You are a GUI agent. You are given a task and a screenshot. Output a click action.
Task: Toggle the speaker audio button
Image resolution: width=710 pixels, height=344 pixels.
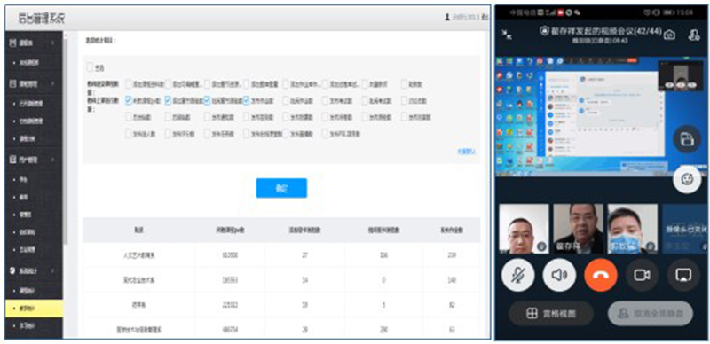559,275
